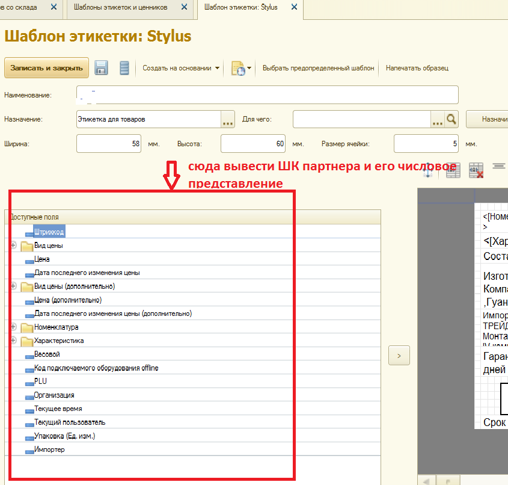Click the Ширина input field
This screenshot has height=485, width=508.
pos(108,144)
